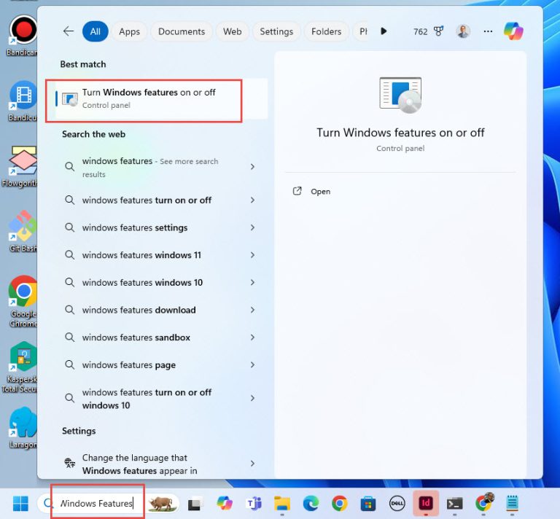Click the language icon of the Settings result
Screen dimensions: 560x519
70,464
